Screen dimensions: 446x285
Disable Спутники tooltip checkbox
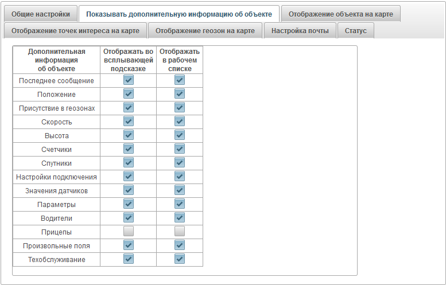[x=129, y=163]
